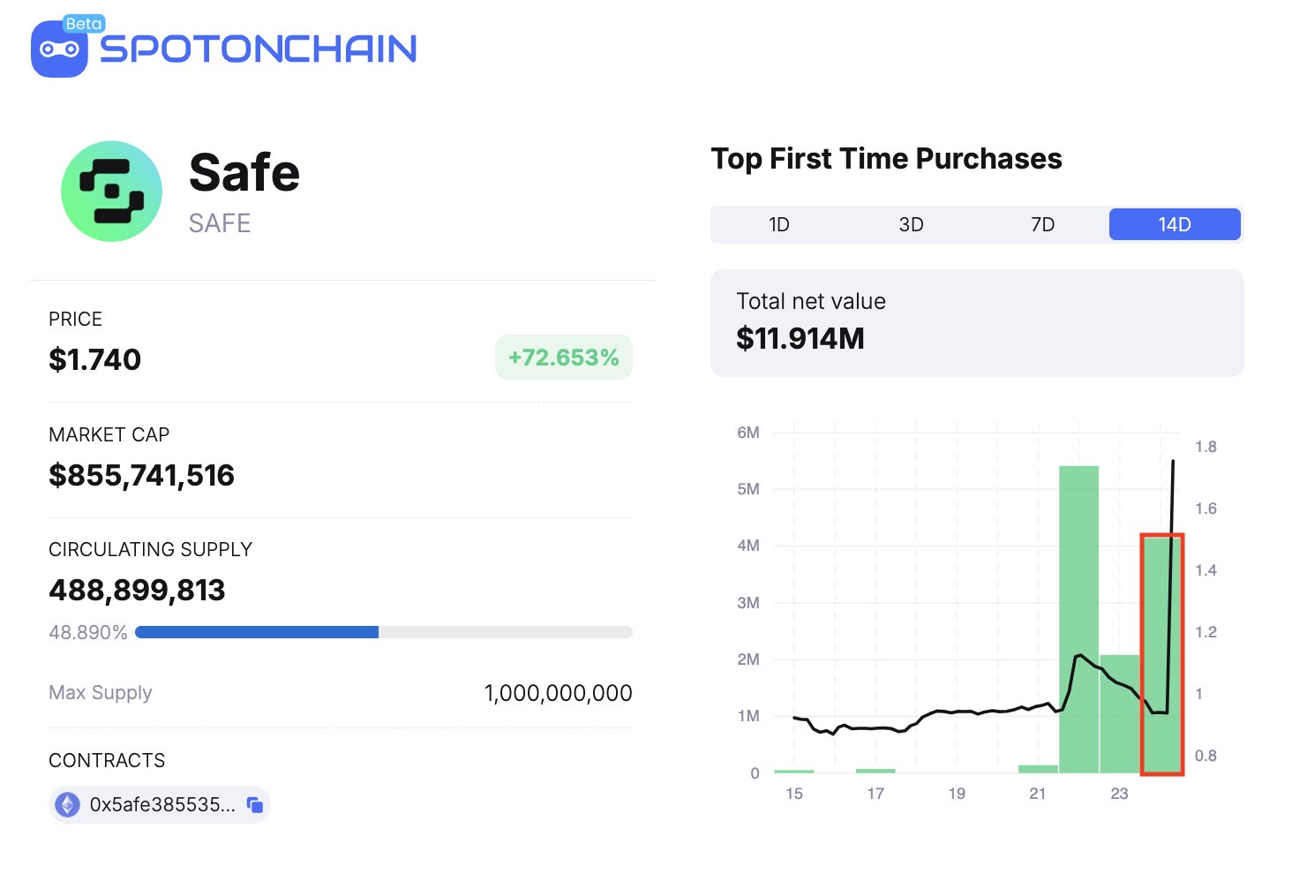
Task: Open the 0x5afe385535... contract address
Action: pyautogui.click(x=162, y=804)
